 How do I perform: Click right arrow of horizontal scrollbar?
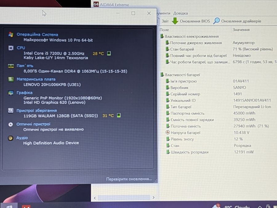(x=153, y=198)
